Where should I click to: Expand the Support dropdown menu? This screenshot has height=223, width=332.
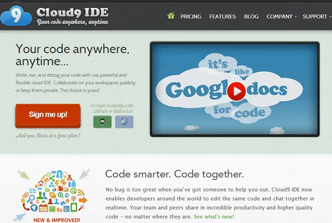317,17
